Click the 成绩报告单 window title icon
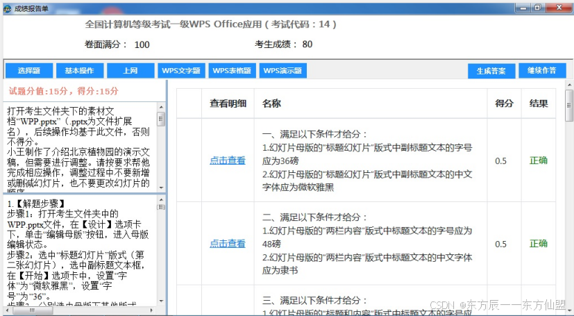574x316 pixels. (8, 8)
